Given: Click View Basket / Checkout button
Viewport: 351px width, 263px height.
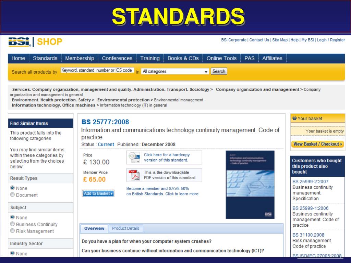Looking at the screenshot, I should point(318,144).
